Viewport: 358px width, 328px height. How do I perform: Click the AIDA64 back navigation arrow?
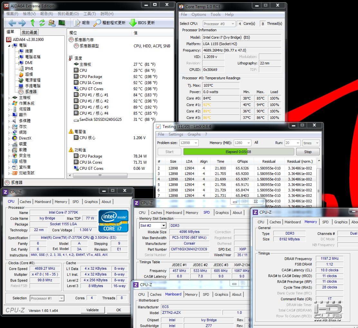[12, 23]
